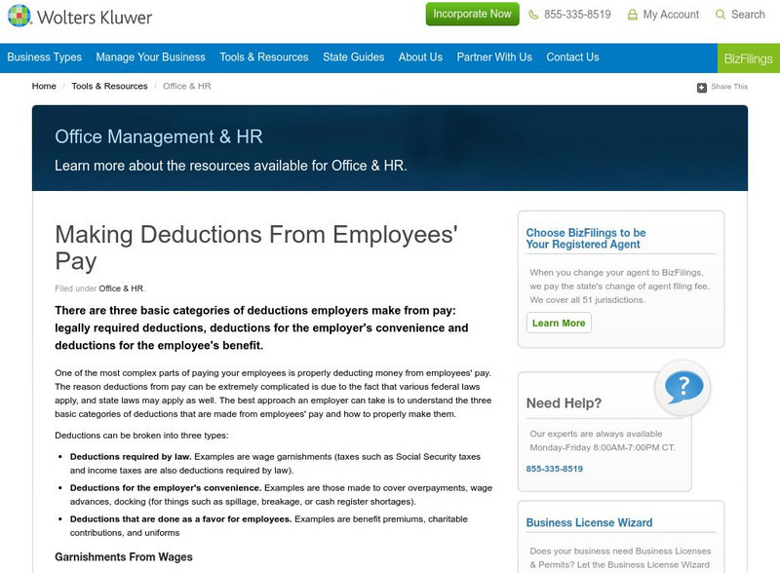Click the green Incorporate Now button
780x573 pixels.
click(x=475, y=15)
